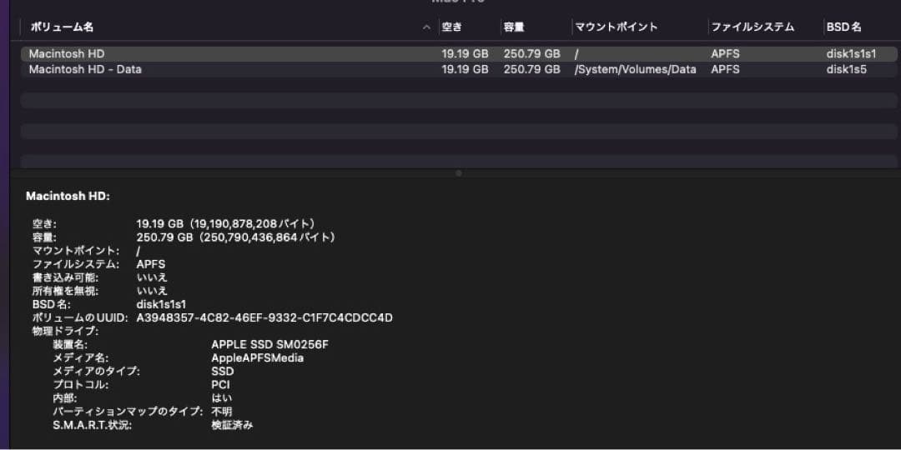
Task: Click the Macintosh HD: detail heading
Action: click(68, 197)
